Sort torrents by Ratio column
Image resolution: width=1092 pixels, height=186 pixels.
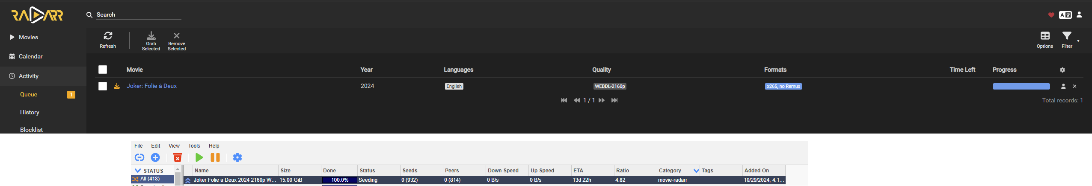635,171
